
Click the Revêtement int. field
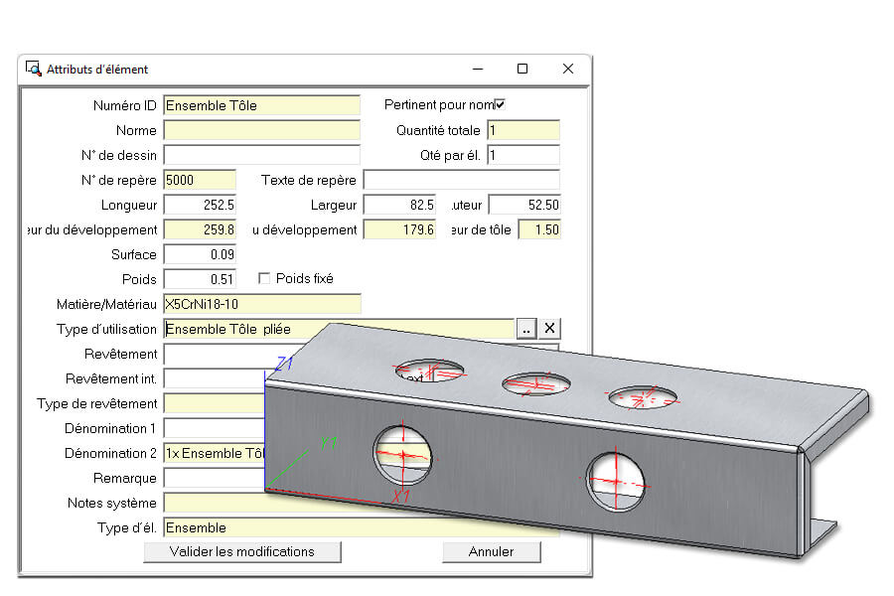click(x=214, y=378)
